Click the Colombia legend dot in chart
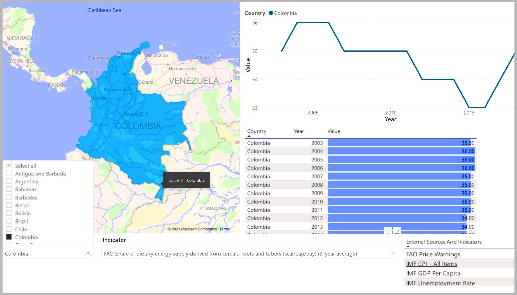Image resolution: width=517 pixels, height=295 pixels. [271, 13]
